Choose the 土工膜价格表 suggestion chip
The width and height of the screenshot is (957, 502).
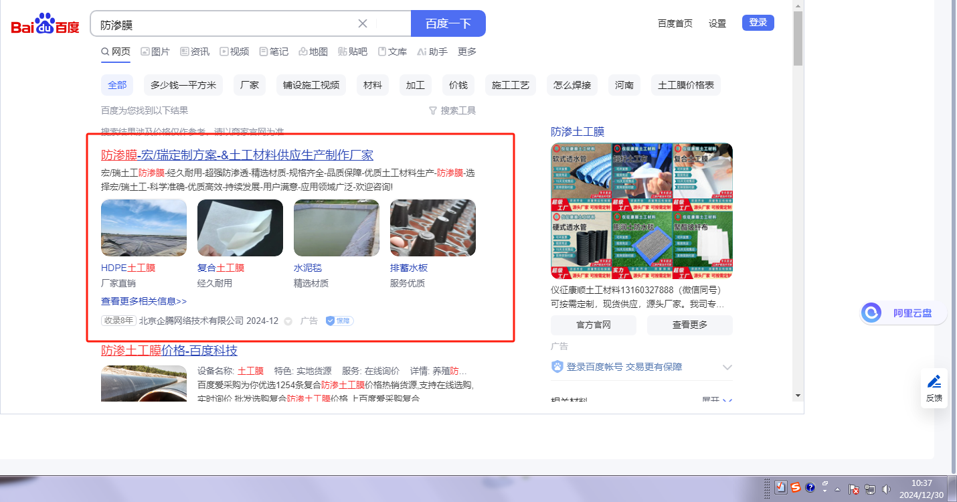click(686, 85)
